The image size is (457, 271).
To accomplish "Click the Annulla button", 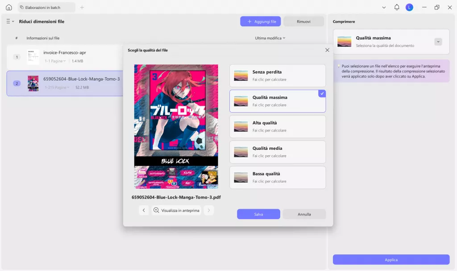I will pos(304,214).
